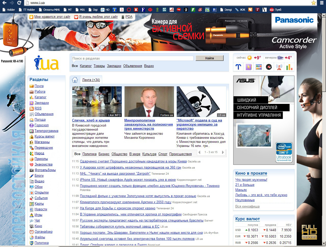
Task: Click the Почта envelope icon in sidebar
Action: pyautogui.click(x=32, y=86)
